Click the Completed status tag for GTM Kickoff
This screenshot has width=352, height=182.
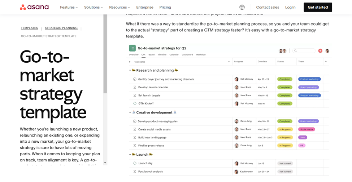coord(284,103)
